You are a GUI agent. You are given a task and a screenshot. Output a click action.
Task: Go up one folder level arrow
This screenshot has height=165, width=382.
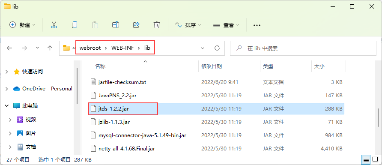tap(50, 48)
